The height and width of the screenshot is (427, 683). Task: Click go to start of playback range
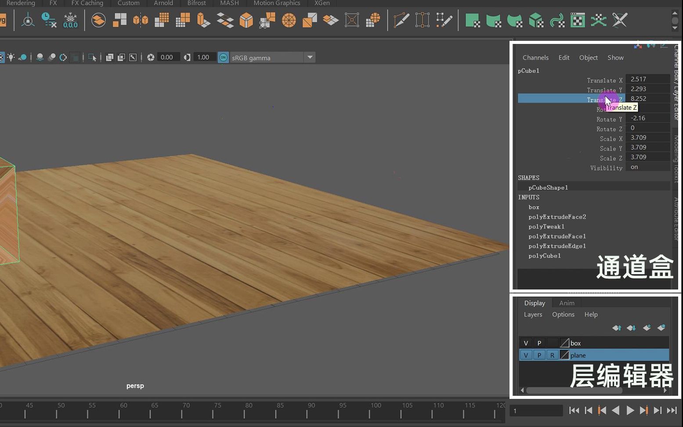(574, 410)
